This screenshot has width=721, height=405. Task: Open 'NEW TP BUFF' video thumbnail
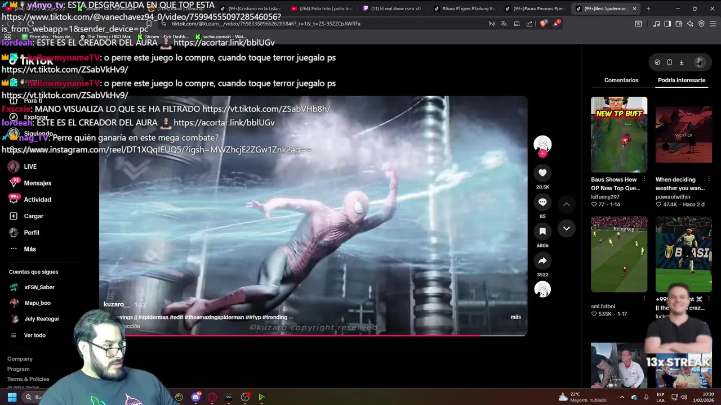click(619, 134)
